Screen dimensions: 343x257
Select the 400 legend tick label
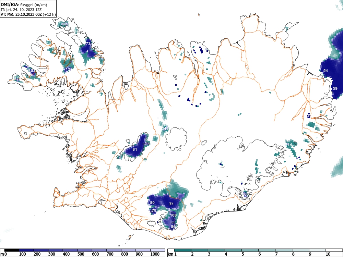pos(66,254)
